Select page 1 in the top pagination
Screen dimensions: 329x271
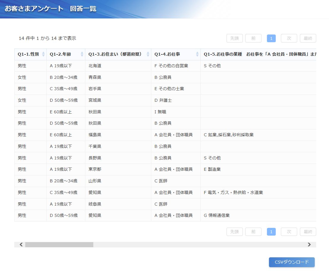pos(271,38)
